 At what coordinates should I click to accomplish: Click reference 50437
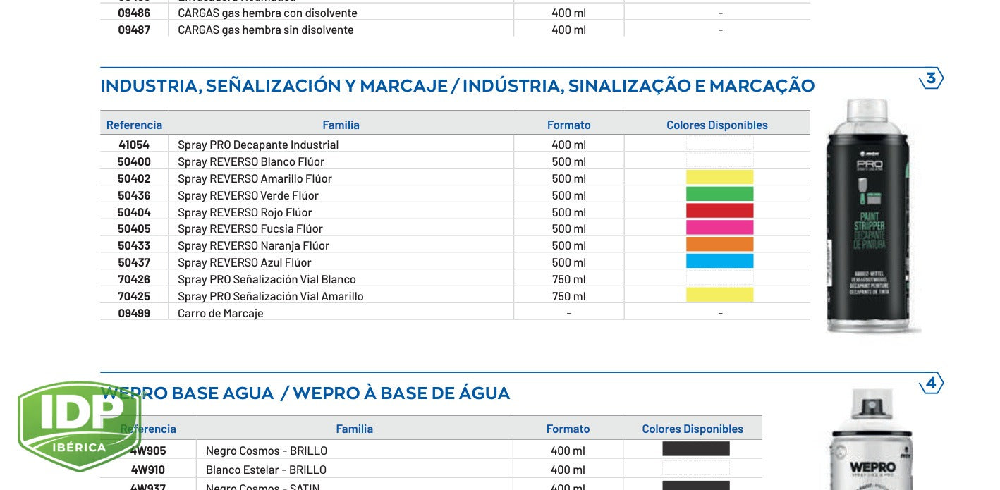(134, 262)
